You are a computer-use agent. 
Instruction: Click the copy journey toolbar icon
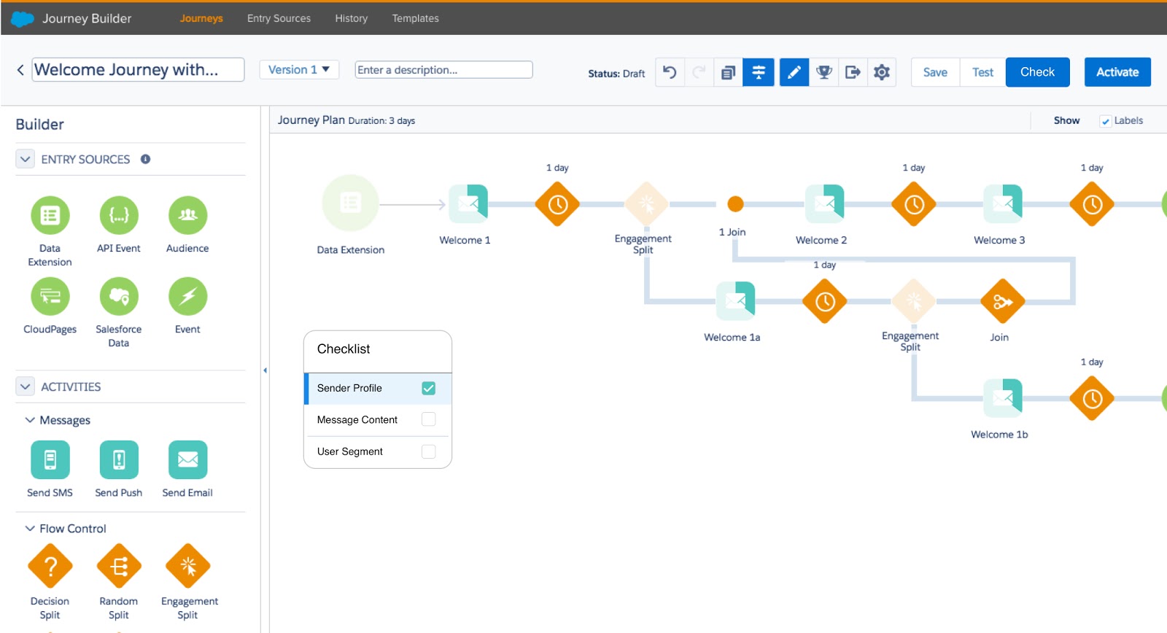click(x=728, y=72)
